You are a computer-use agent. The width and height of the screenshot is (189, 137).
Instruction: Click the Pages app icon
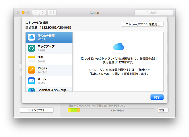coord(31,70)
